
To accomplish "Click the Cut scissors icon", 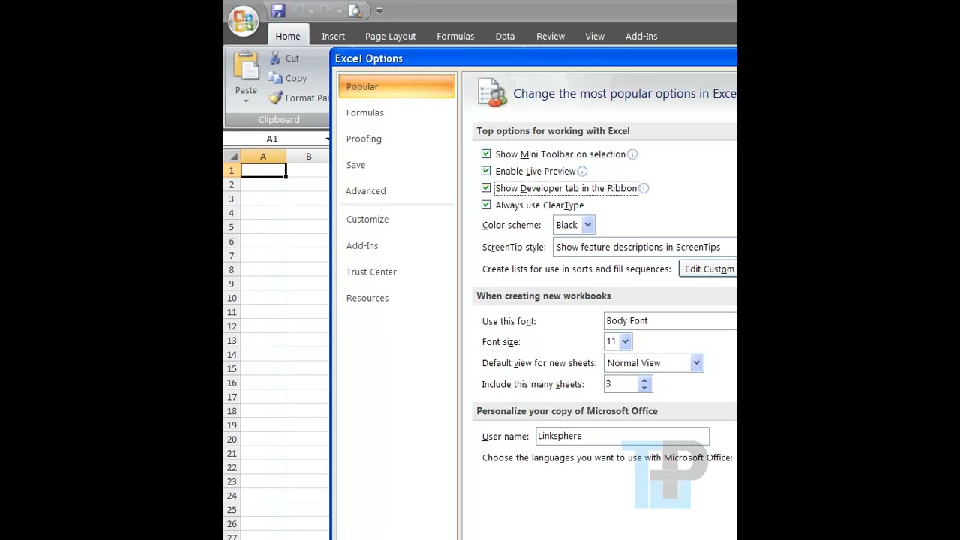I will (x=275, y=58).
